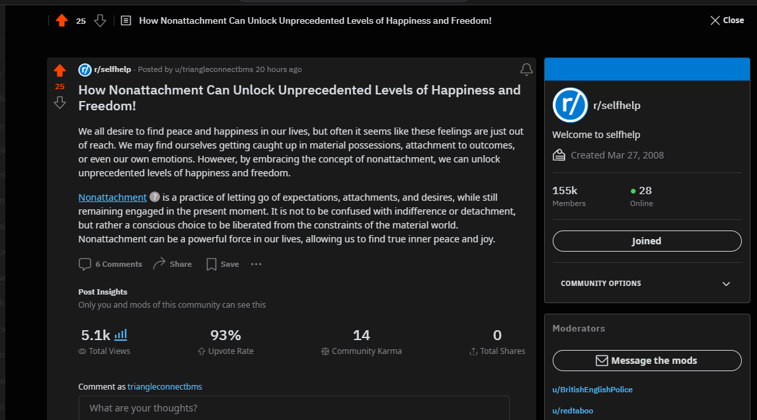Click the views bar chart icon
Image resolution: width=757 pixels, height=420 pixels.
pos(121,334)
